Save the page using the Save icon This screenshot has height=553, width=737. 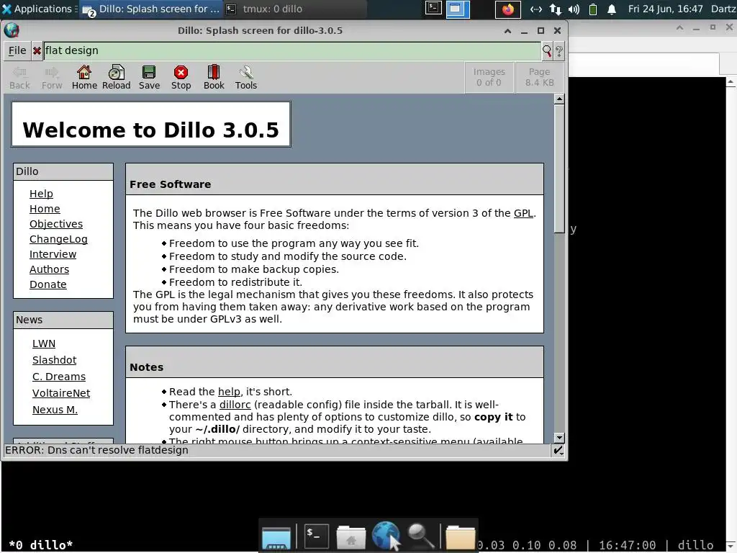(149, 78)
